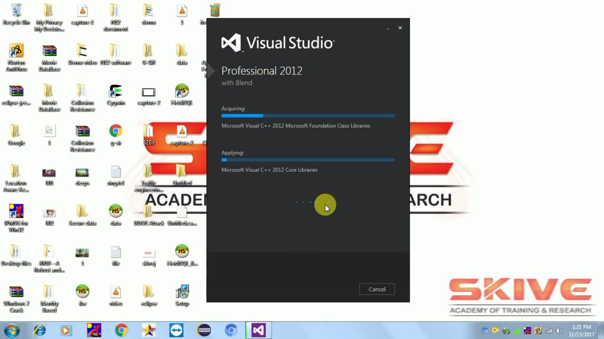Click the 'Professional 2012' heading
Viewport: 604px width, 339px height.
pyautogui.click(x=262, y=71)
